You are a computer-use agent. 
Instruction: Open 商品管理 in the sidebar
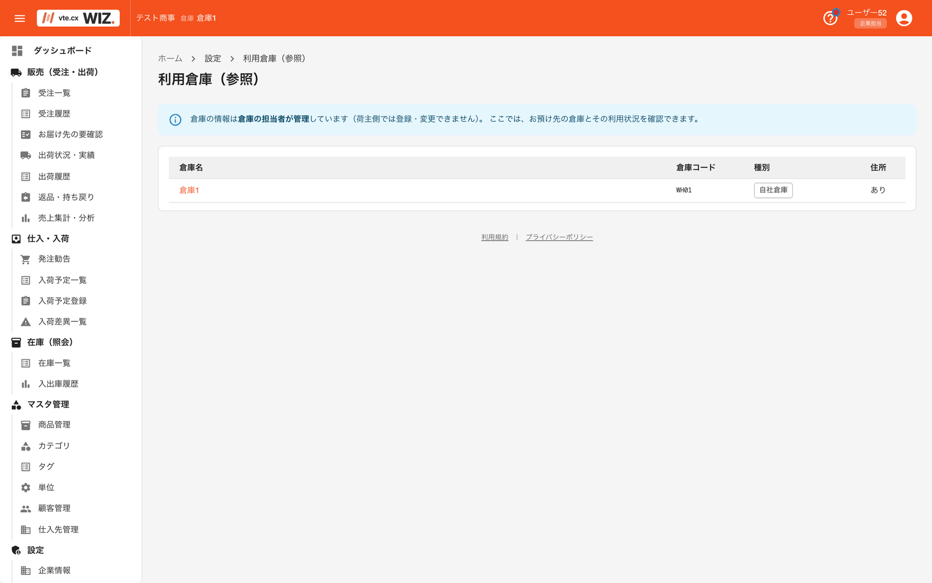pos(54,425)
